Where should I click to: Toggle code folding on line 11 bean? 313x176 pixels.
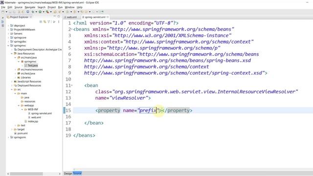(x=72, y=86)
